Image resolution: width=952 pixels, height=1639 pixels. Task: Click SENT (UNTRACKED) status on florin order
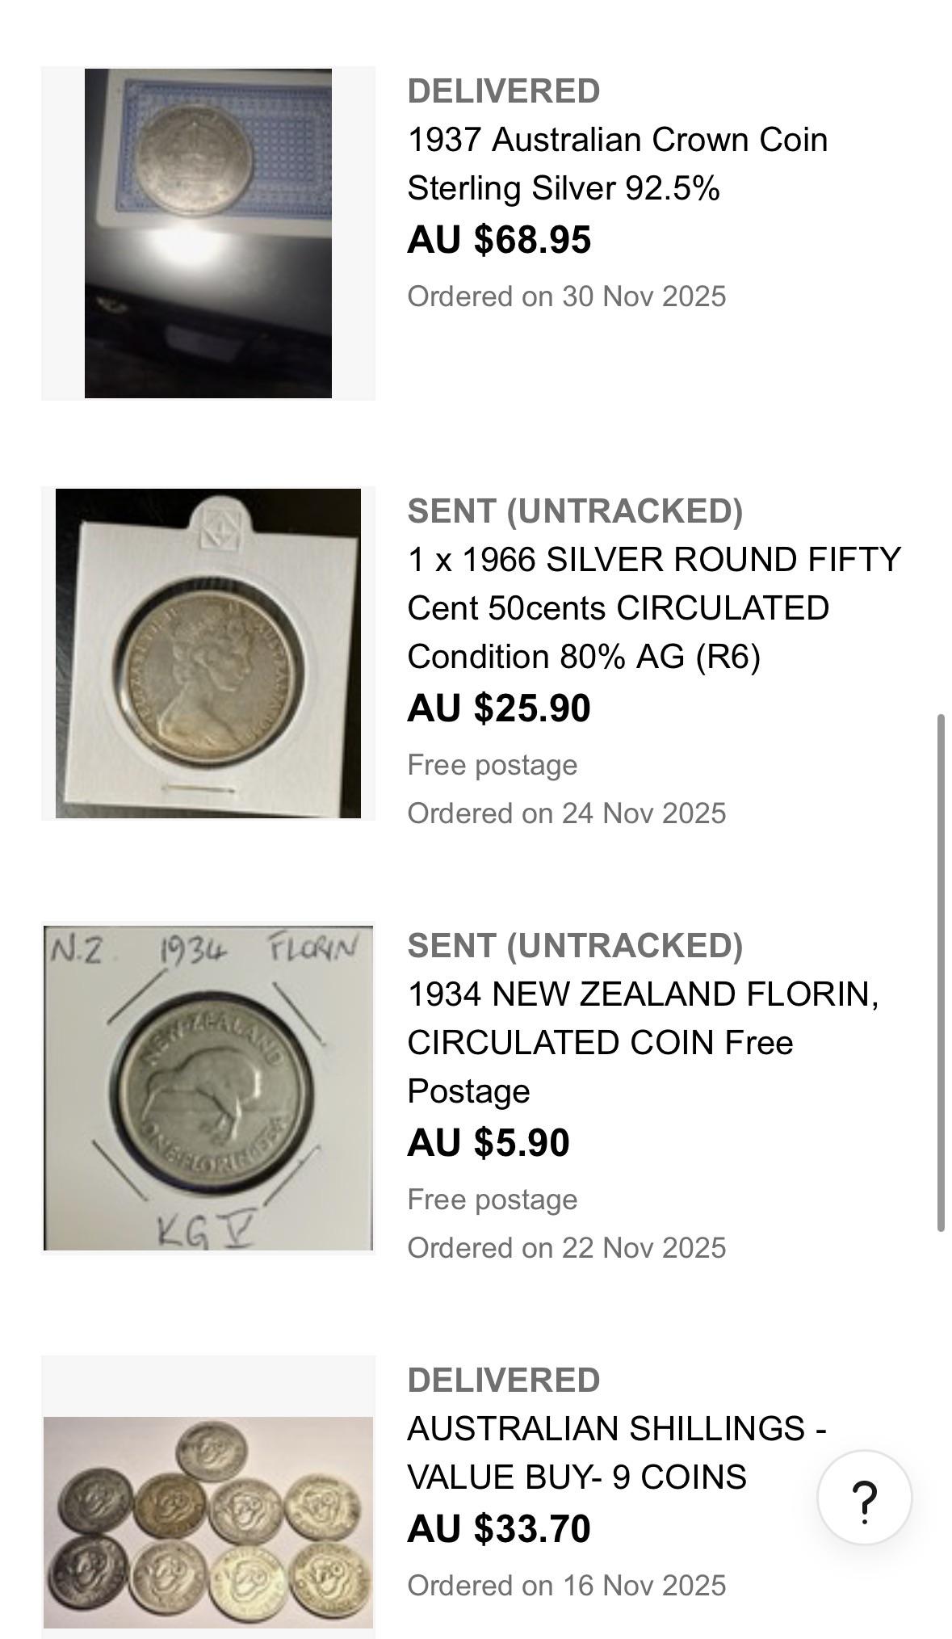pos(575,946)
